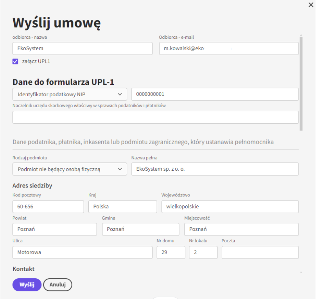Image resolution: width=316 pixels, height=299 pixels.
Task: Click the Województwo field
Action: point(230,207)
